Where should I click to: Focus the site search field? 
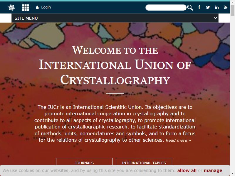[x=166, y=8]
